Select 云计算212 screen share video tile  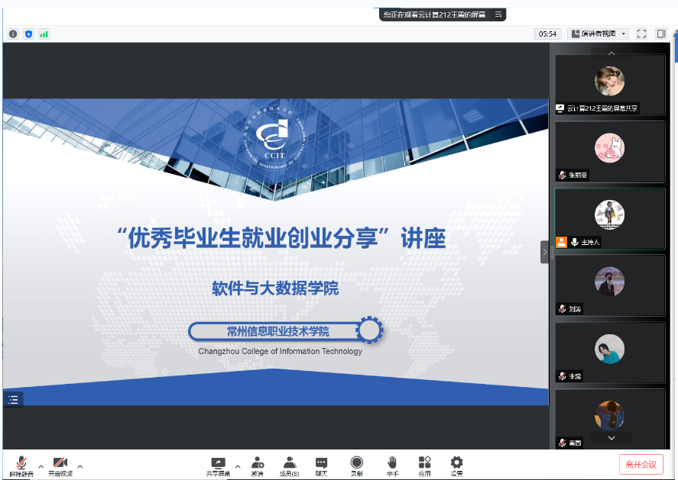pos(610,85)
